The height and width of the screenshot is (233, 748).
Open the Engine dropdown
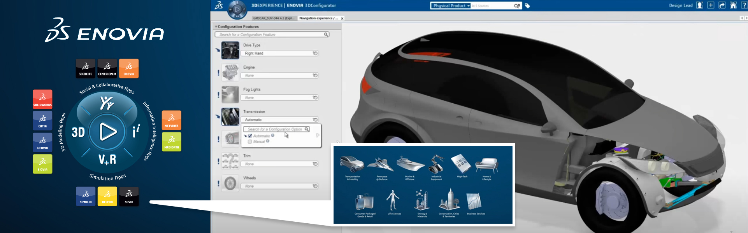click(280, 75)
